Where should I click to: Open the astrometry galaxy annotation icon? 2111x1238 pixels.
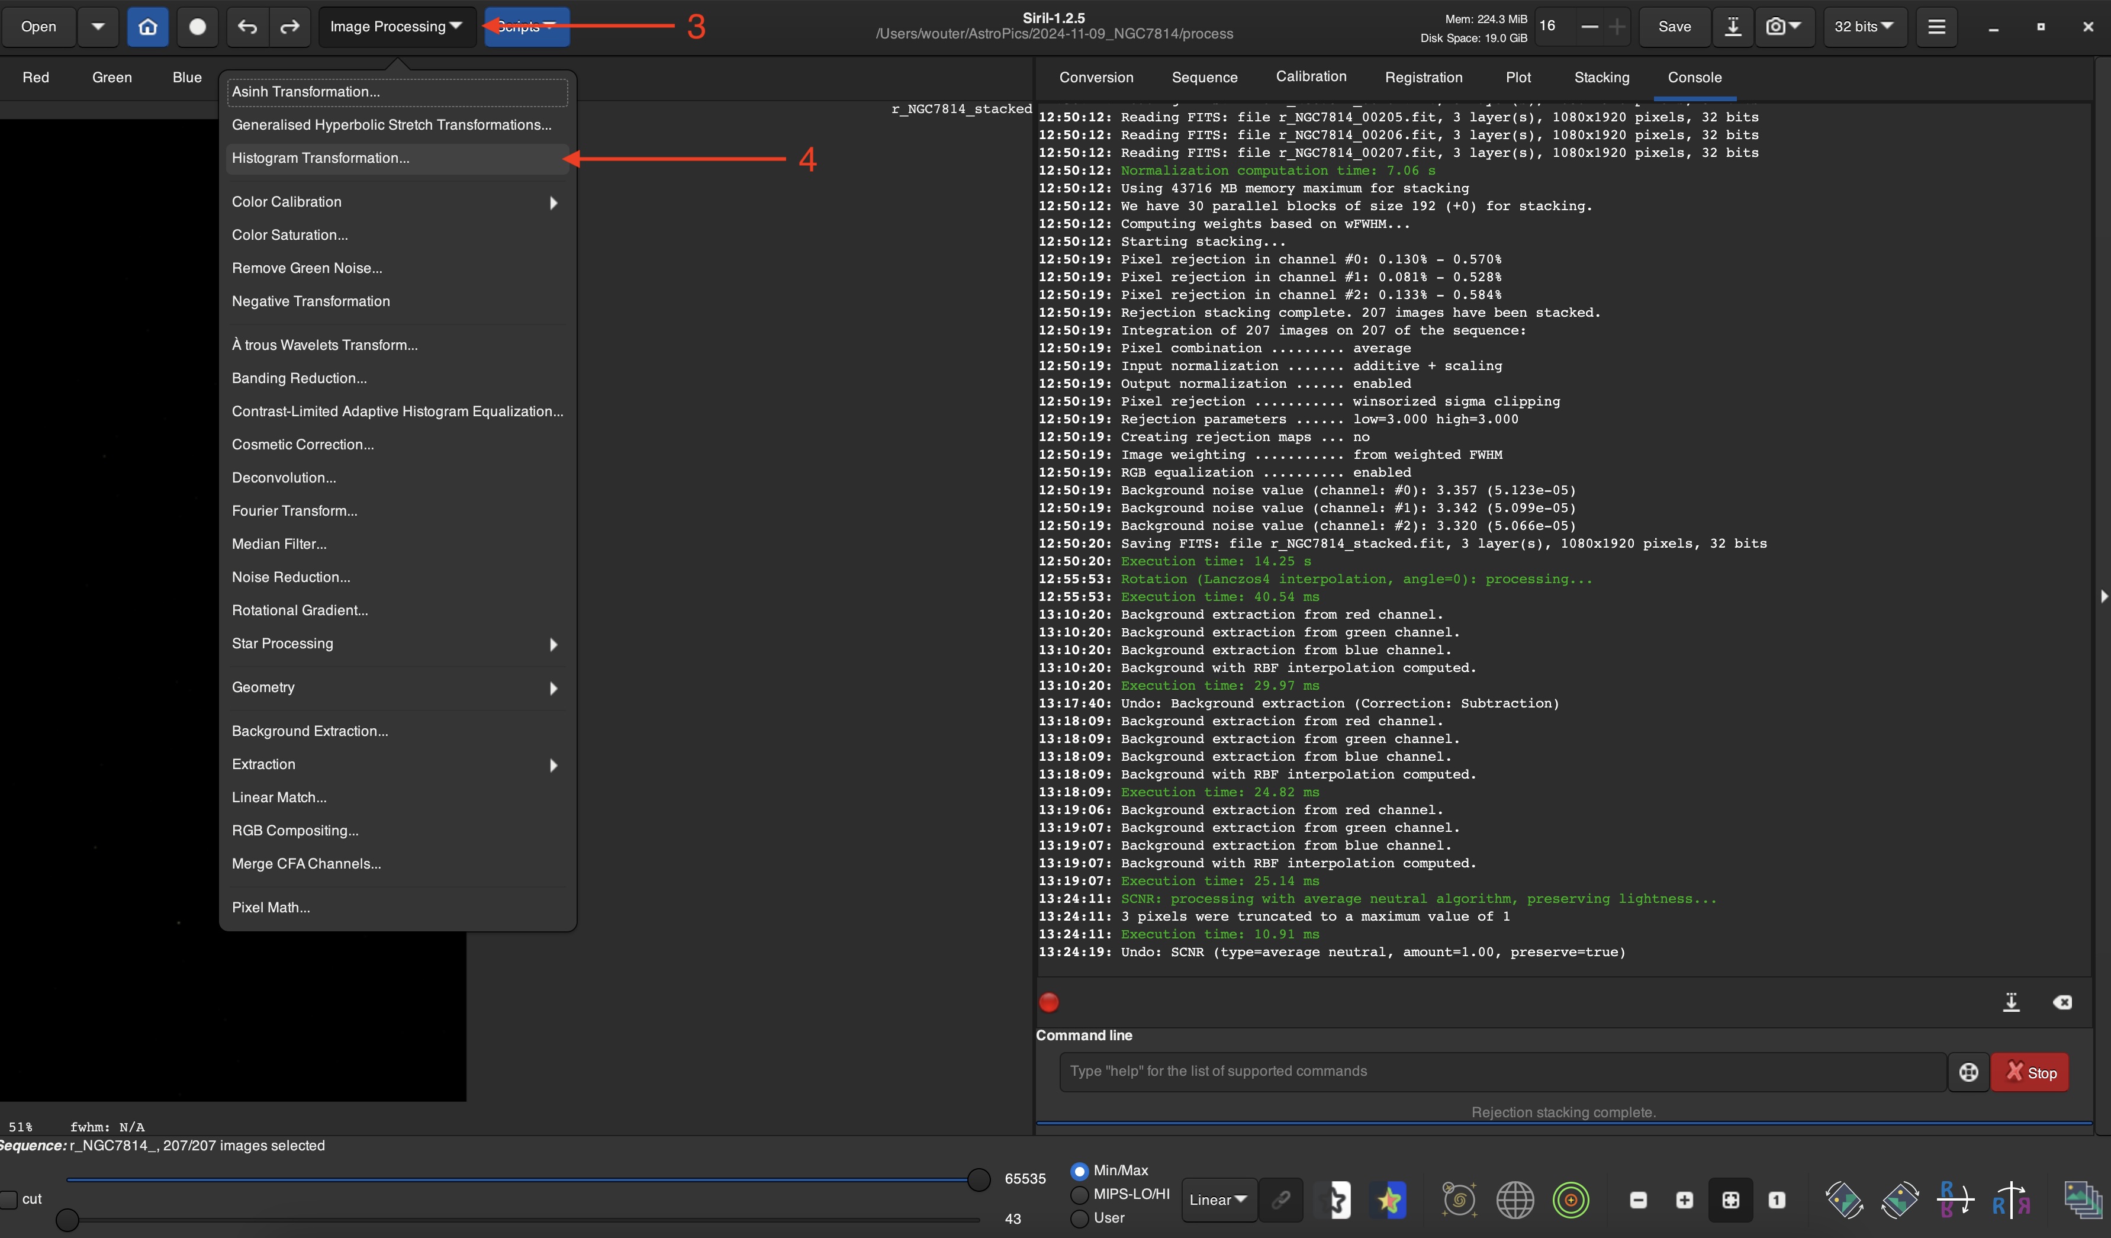[1459, 1200]
